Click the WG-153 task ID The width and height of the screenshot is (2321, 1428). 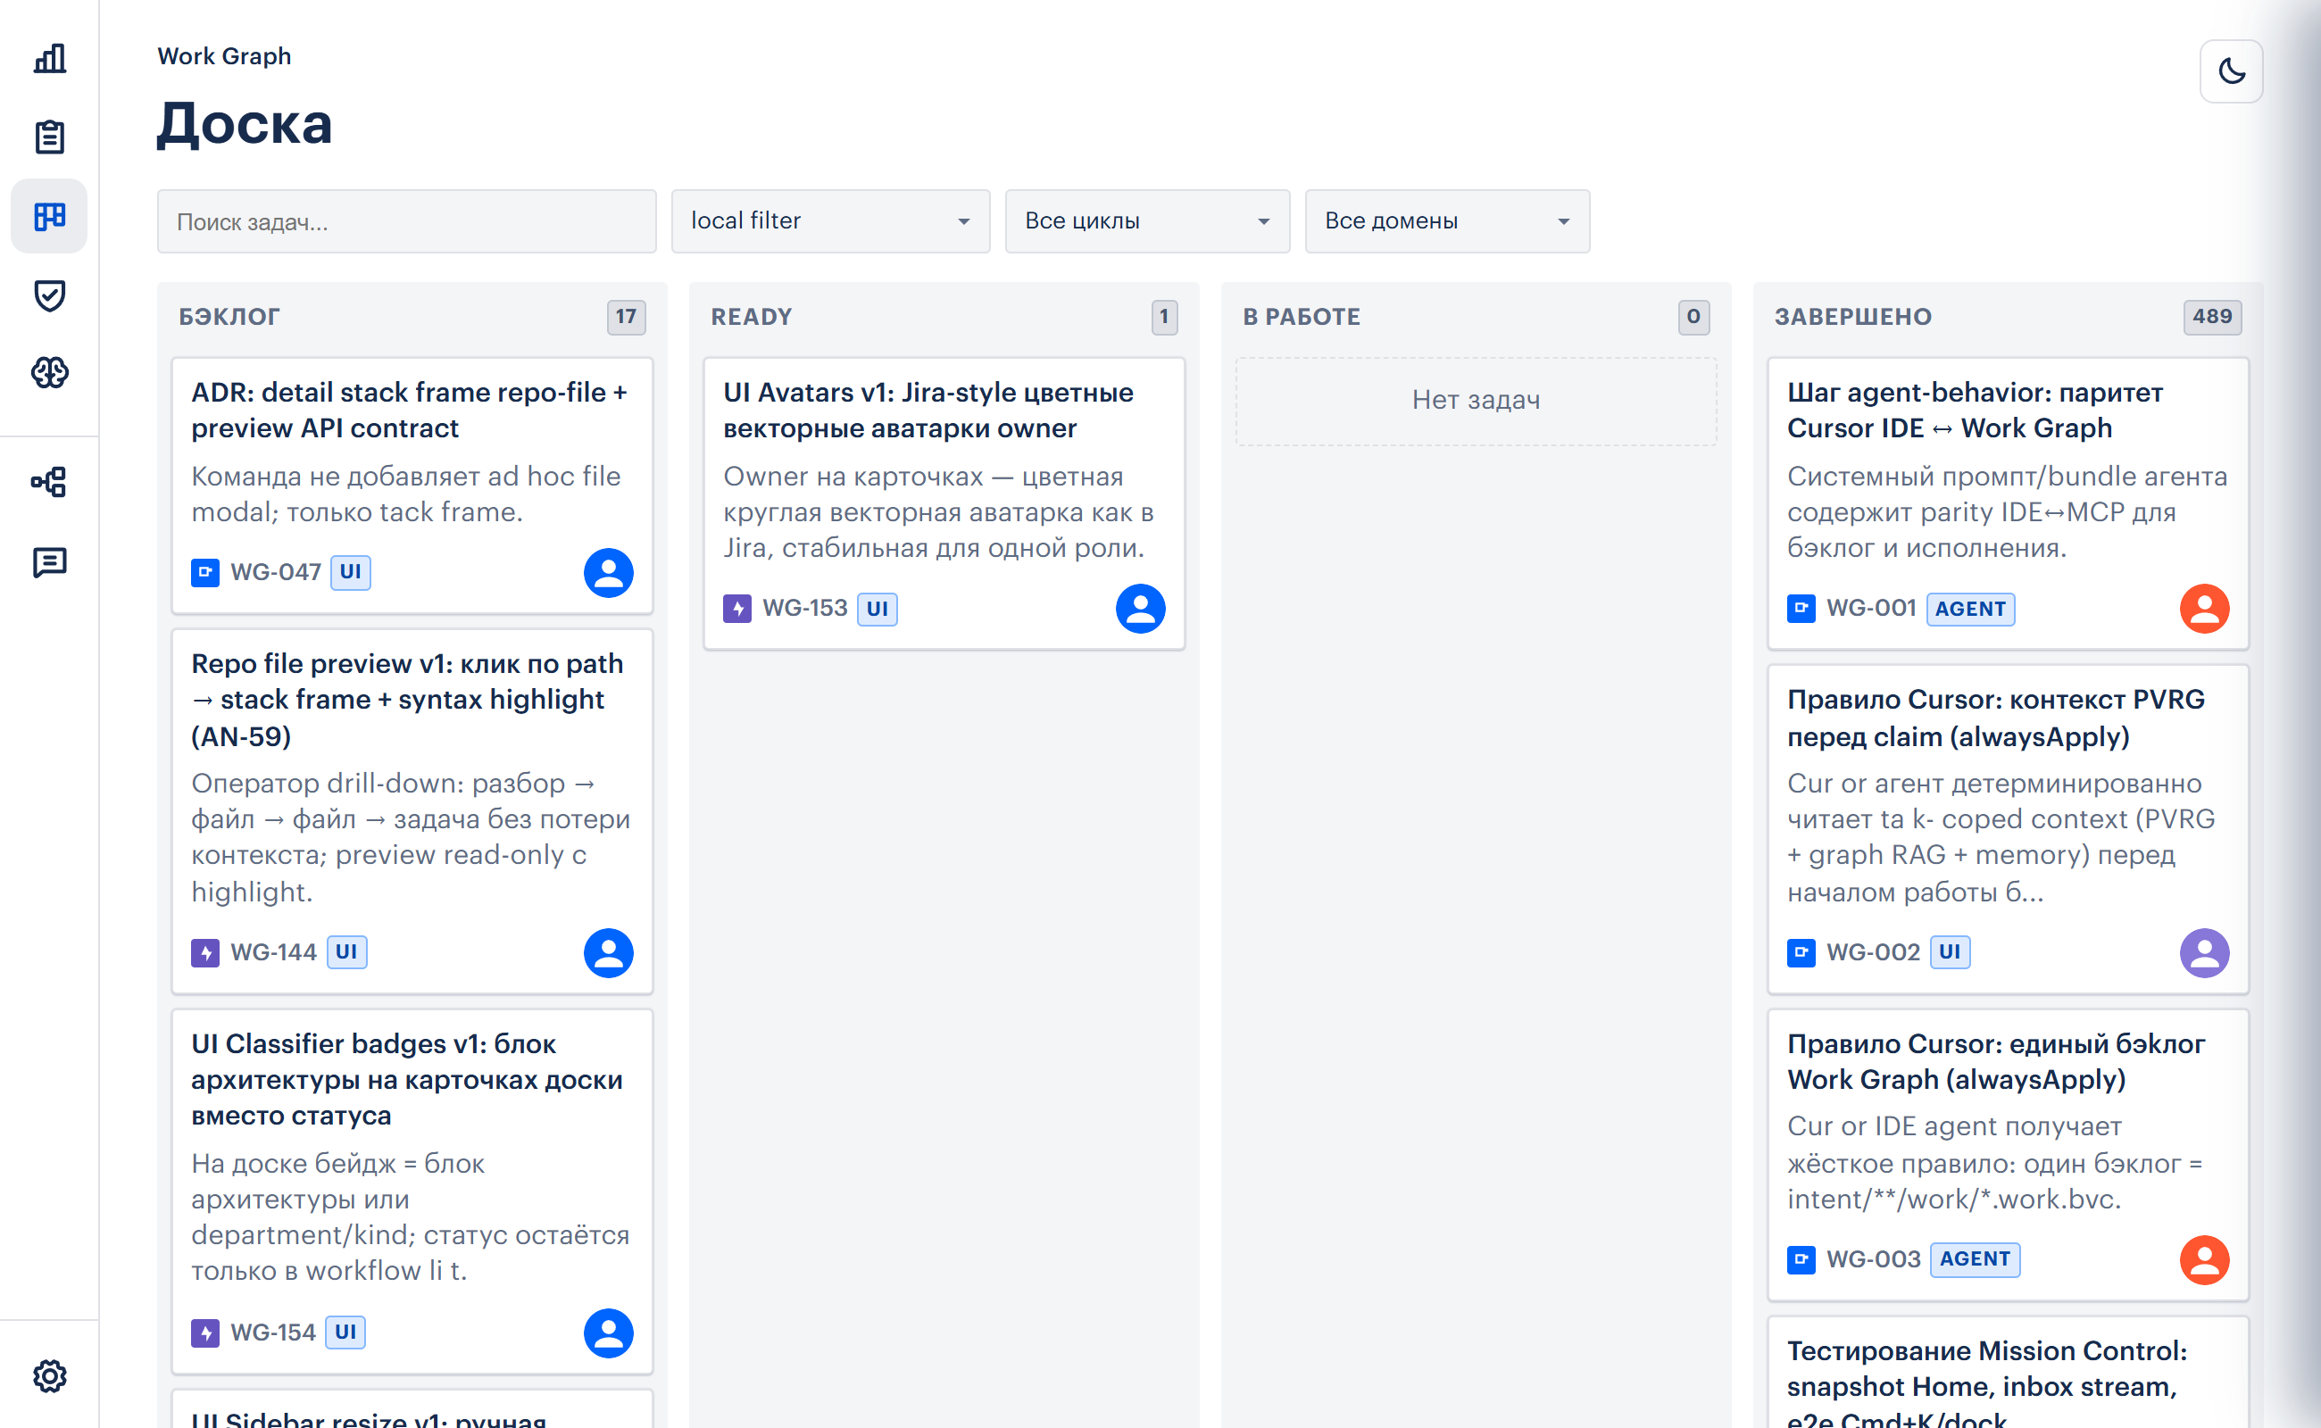[x=805, y=608]
